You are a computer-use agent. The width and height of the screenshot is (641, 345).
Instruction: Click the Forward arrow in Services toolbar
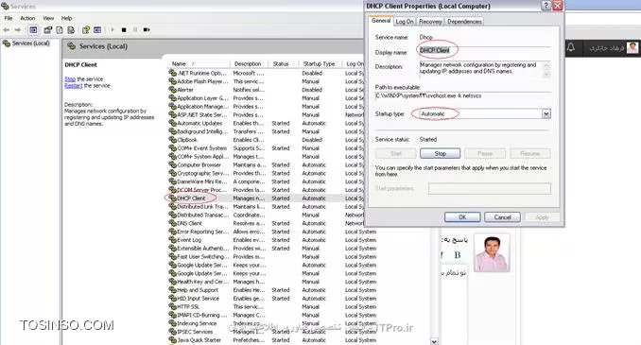[18, 30]
